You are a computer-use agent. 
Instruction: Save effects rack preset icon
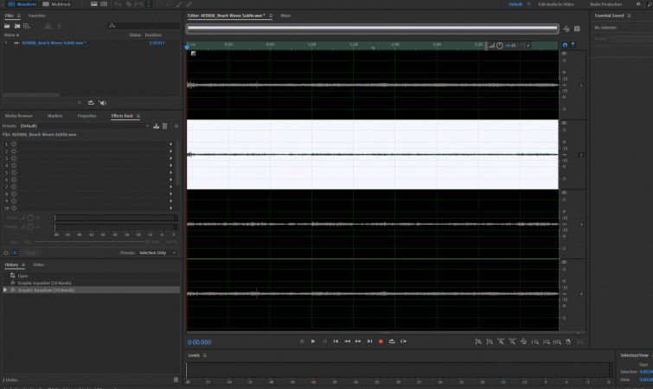click(157, 126)
